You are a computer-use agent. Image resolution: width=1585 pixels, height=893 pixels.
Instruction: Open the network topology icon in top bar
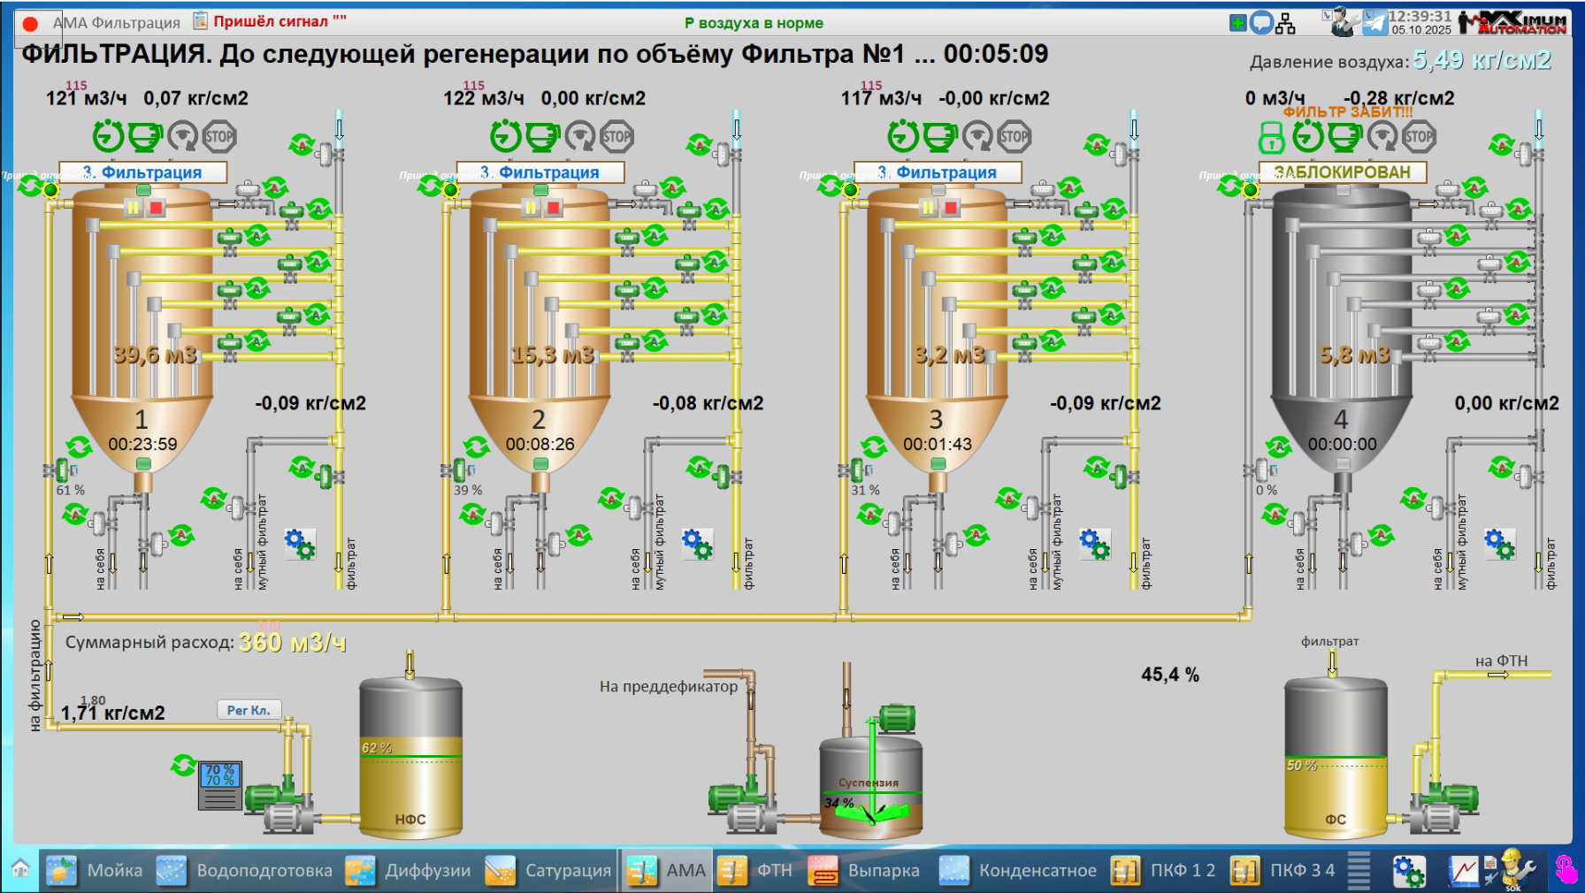point(1285,23)
